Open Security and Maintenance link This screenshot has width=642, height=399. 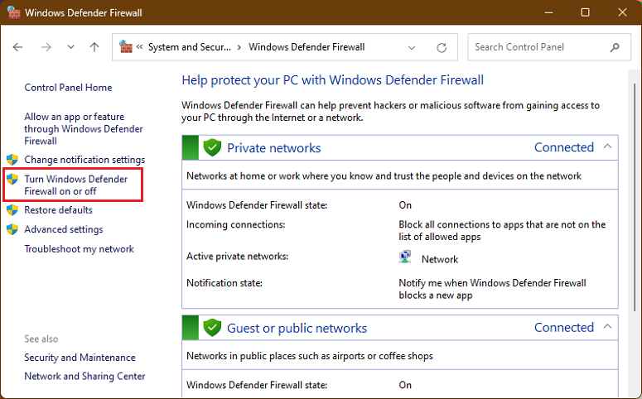(x=80, y=358)
